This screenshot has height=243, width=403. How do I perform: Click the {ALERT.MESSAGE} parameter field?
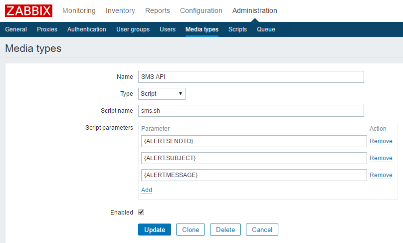254,175
